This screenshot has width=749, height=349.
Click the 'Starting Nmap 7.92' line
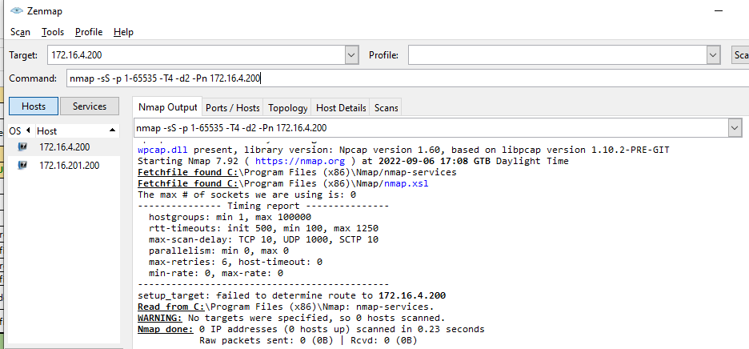tap(353, 161)
